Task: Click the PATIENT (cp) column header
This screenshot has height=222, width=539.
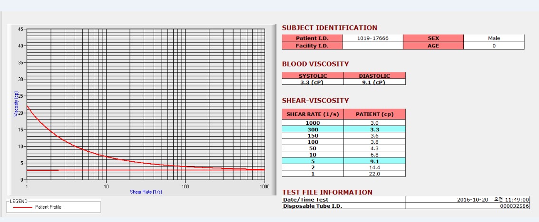Action: [x=375, y=114]
